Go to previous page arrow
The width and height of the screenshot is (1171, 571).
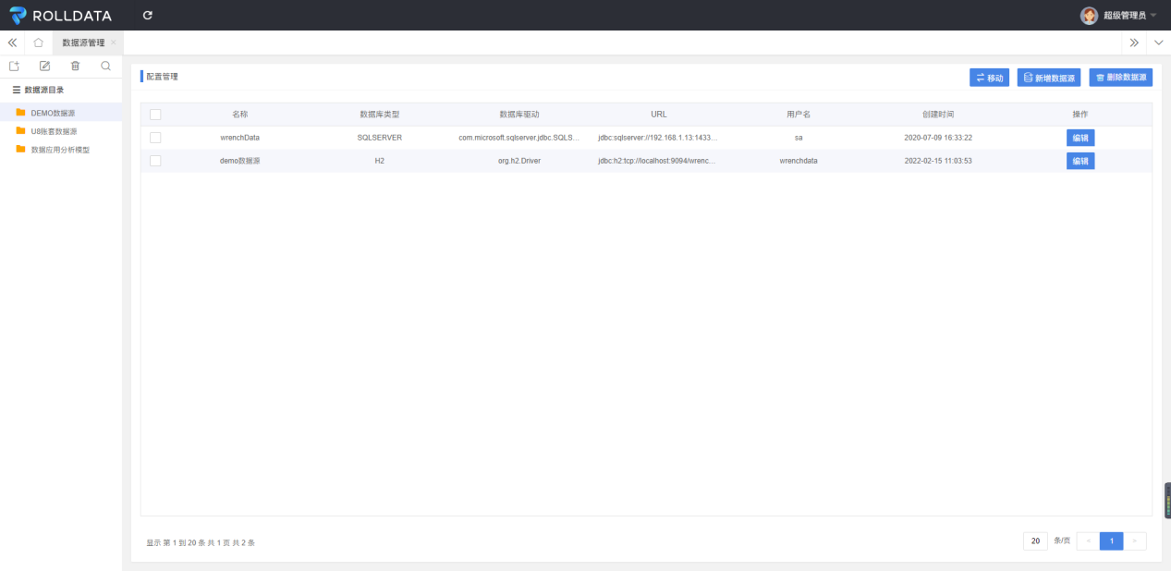click(x=1088, y=541)
